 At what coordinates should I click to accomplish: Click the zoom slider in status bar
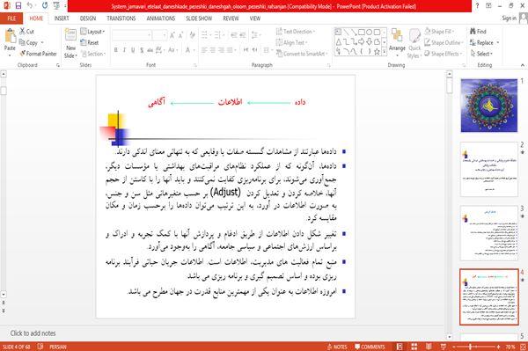[476, 347]
